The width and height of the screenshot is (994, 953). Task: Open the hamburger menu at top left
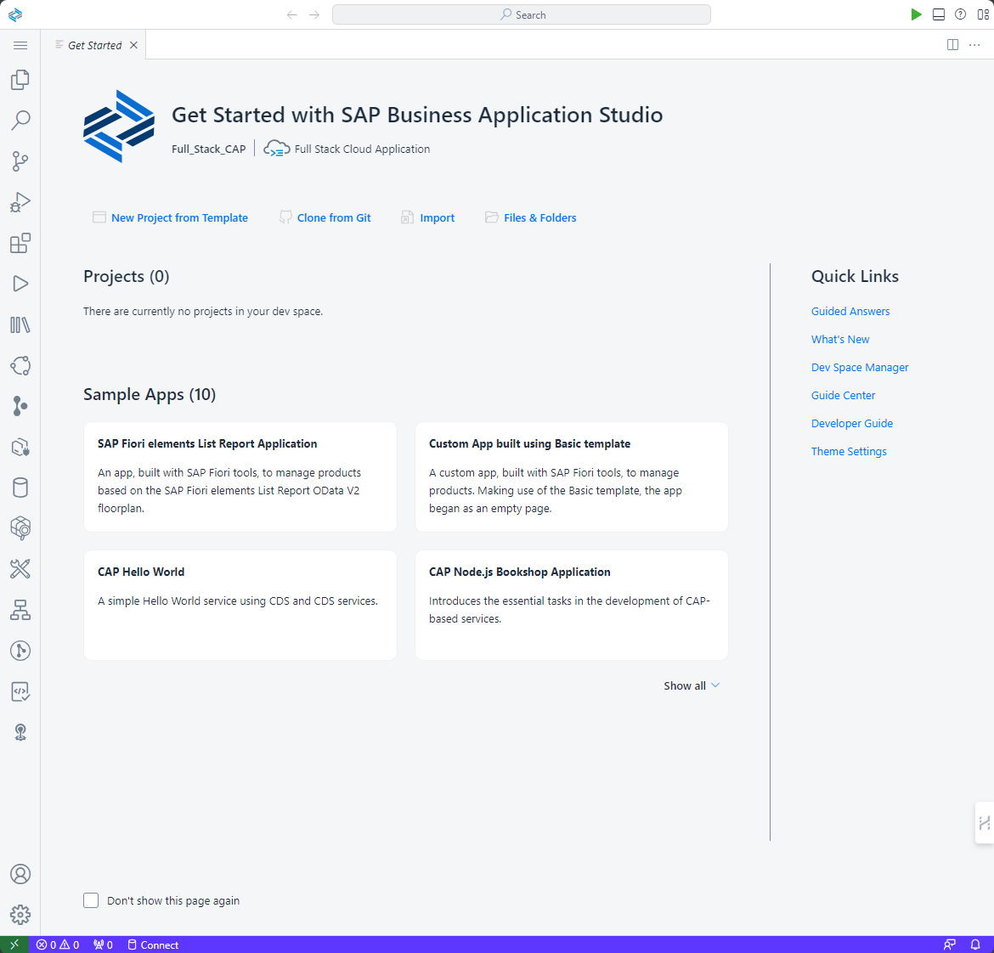pos(20,45)
